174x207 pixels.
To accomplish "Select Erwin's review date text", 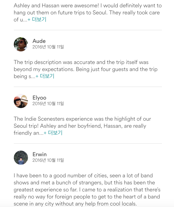I will pyautogui.click(x=48, y=160).
